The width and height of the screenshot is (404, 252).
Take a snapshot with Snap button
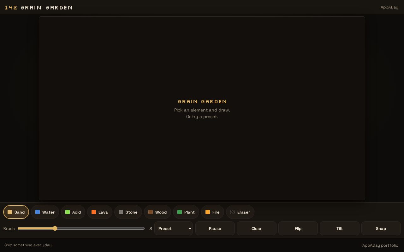click(381, 228)
